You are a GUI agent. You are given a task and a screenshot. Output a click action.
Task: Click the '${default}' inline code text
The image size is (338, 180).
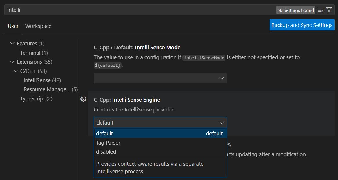click(x=108, y=65)
